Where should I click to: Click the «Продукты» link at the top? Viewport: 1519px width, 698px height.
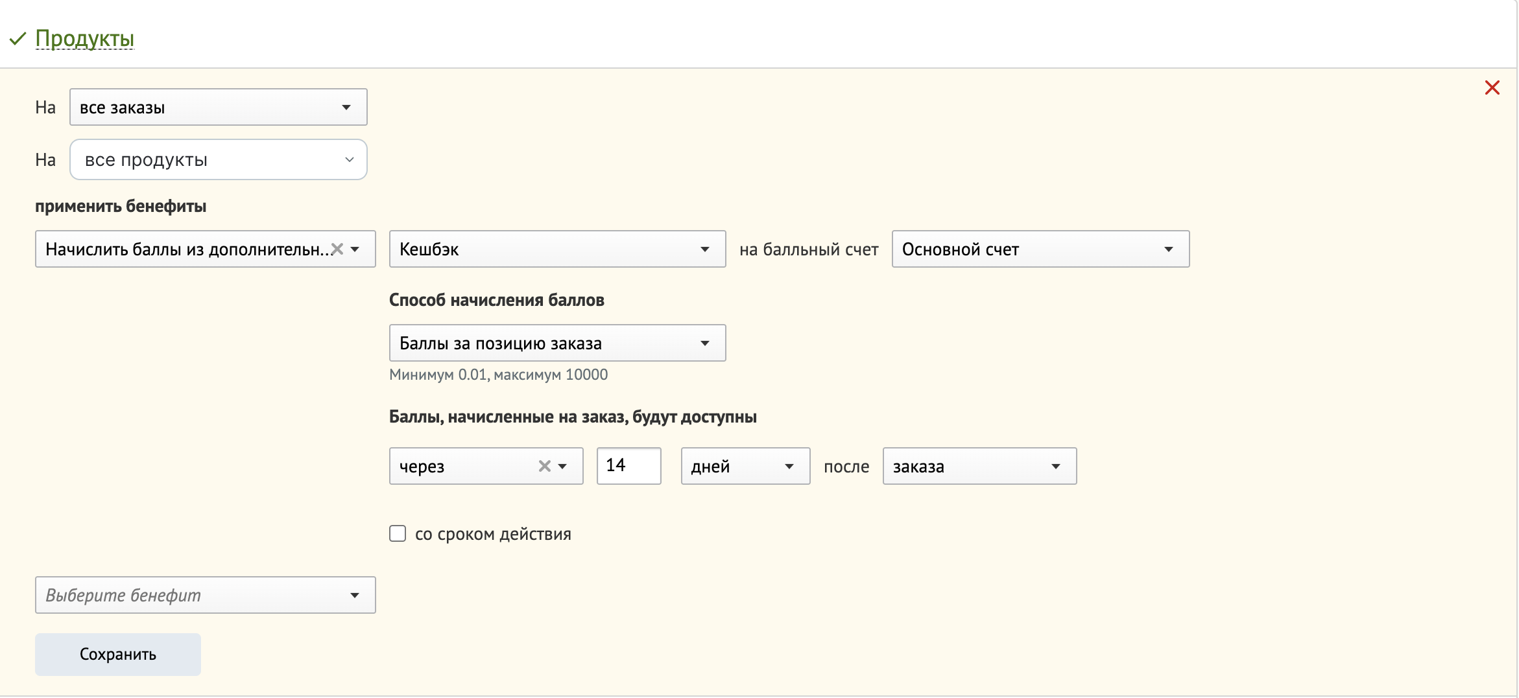85,38
